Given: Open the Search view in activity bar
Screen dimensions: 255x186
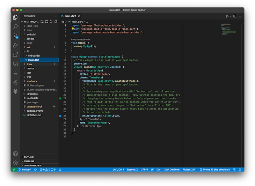Looking at the screenshot, I should click(x=15, y=26).
